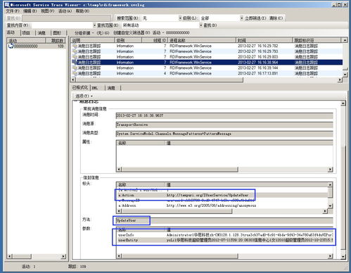The image size is (351, 273).
Task: Click the TransportReceive 消息源 field
Action: pos(224,125)
